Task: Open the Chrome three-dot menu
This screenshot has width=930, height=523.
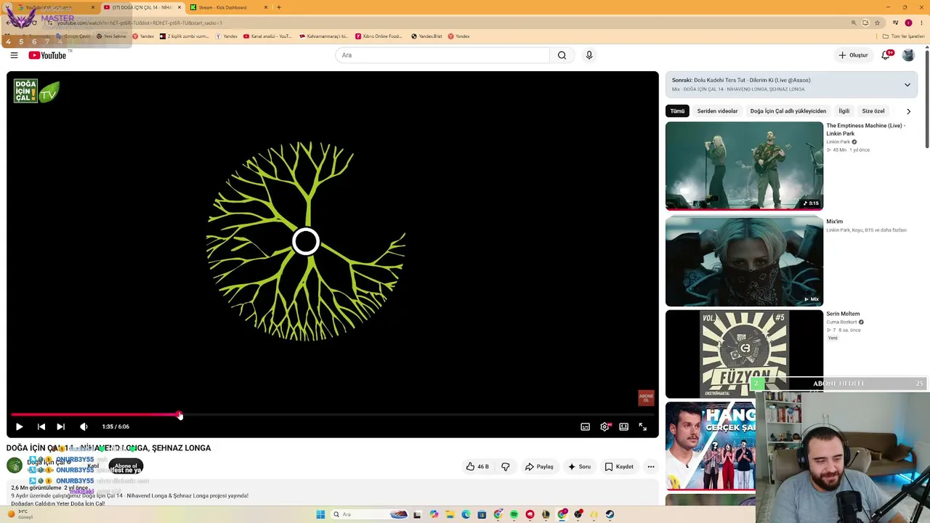Action: point(921,23)
